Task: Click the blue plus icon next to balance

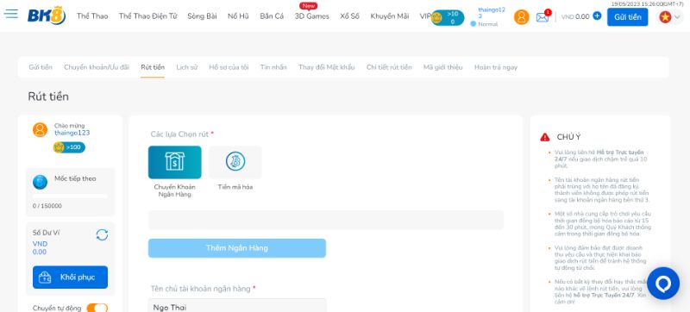Action: pos(597,16)
